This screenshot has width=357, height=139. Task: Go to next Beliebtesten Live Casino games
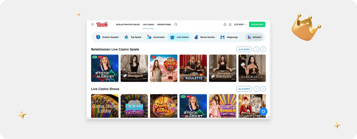click(263, 49)
